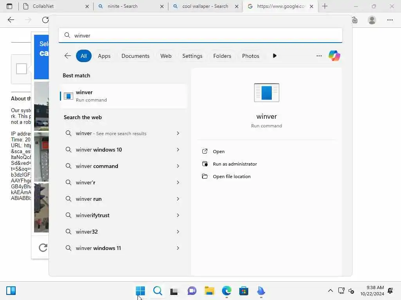The image size is (401, 300).
Task: Refresh the page in Edge
Action: (x=45, y=20)
